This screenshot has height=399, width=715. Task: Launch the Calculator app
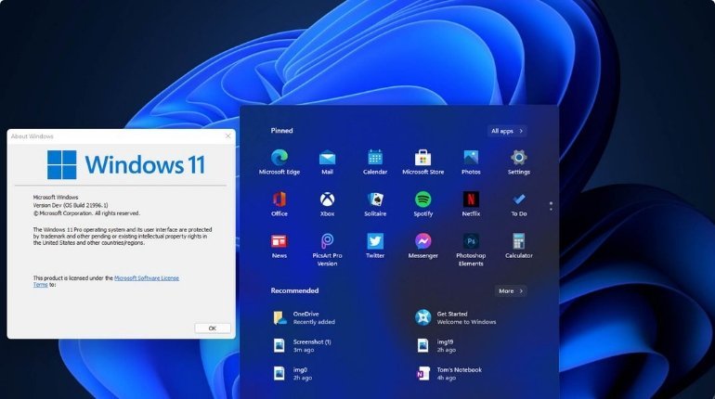[518, 246]
